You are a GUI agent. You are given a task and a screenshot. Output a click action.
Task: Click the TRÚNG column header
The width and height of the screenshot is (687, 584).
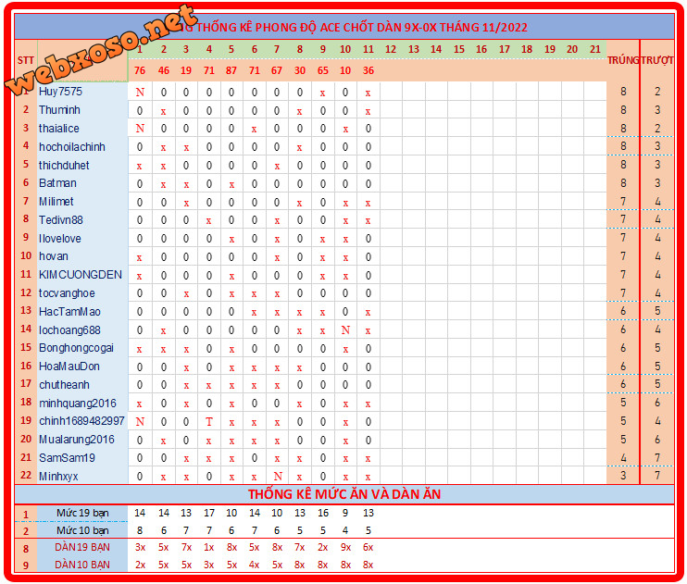(623, 60)
